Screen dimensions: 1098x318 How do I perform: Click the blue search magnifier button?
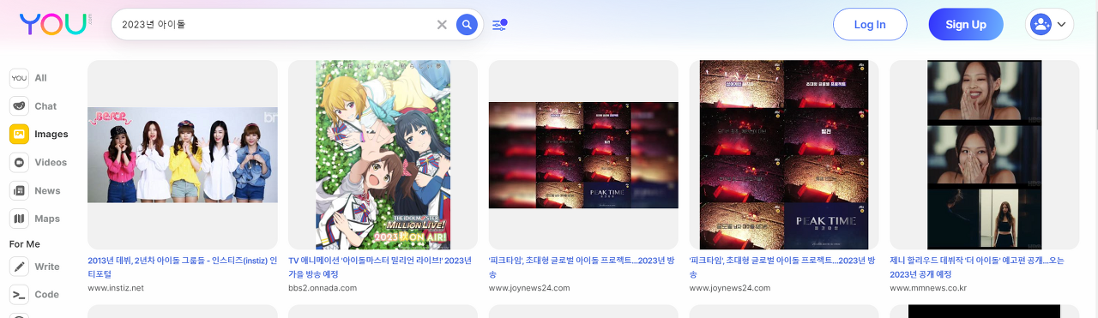[467, 25]
